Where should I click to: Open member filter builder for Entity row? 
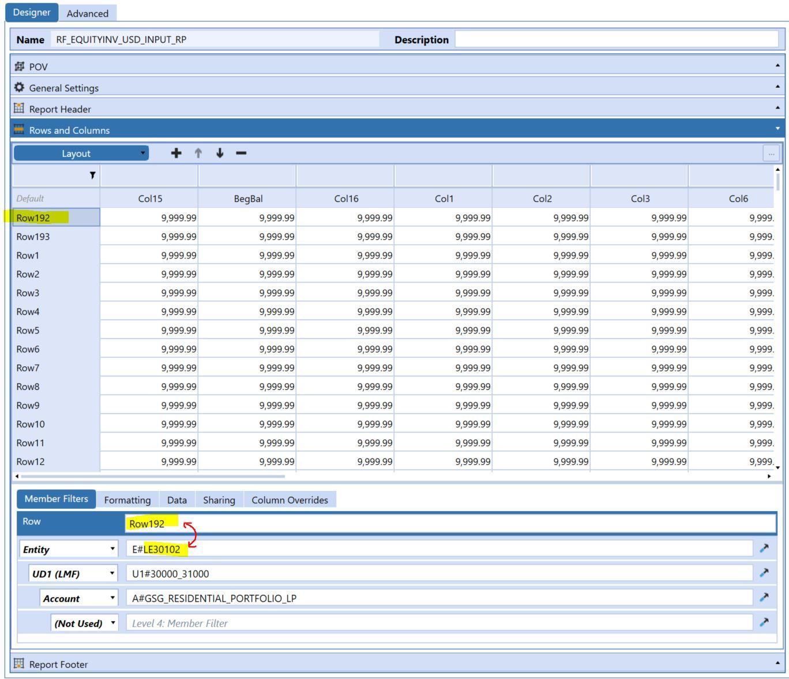[x=764, y=549]
